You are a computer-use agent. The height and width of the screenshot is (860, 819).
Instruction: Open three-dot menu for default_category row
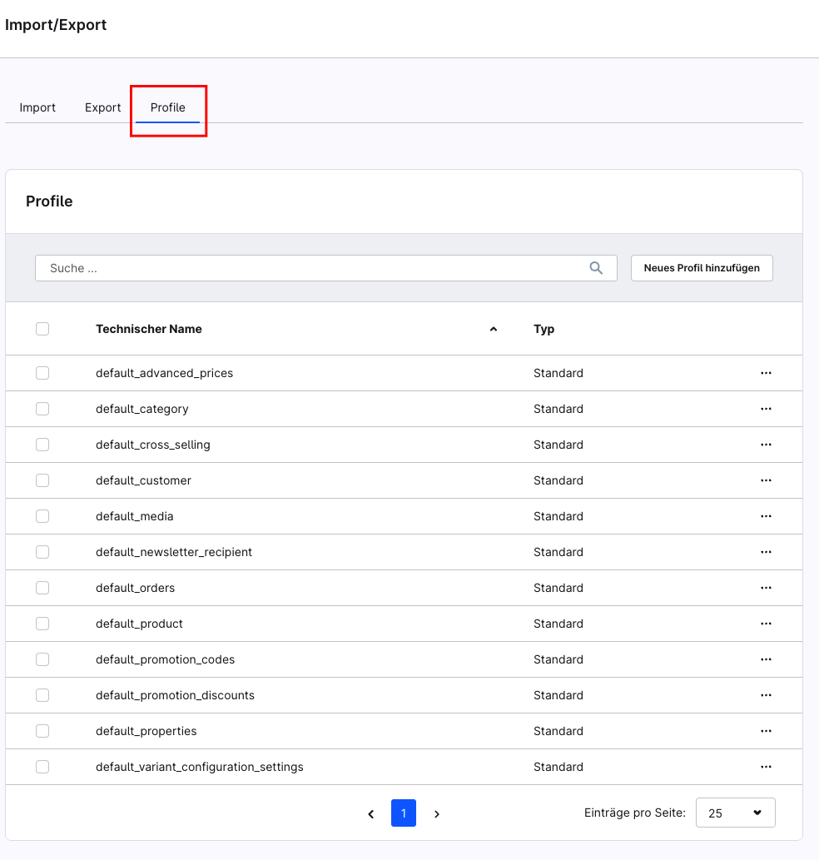click(x=766, y=409)
